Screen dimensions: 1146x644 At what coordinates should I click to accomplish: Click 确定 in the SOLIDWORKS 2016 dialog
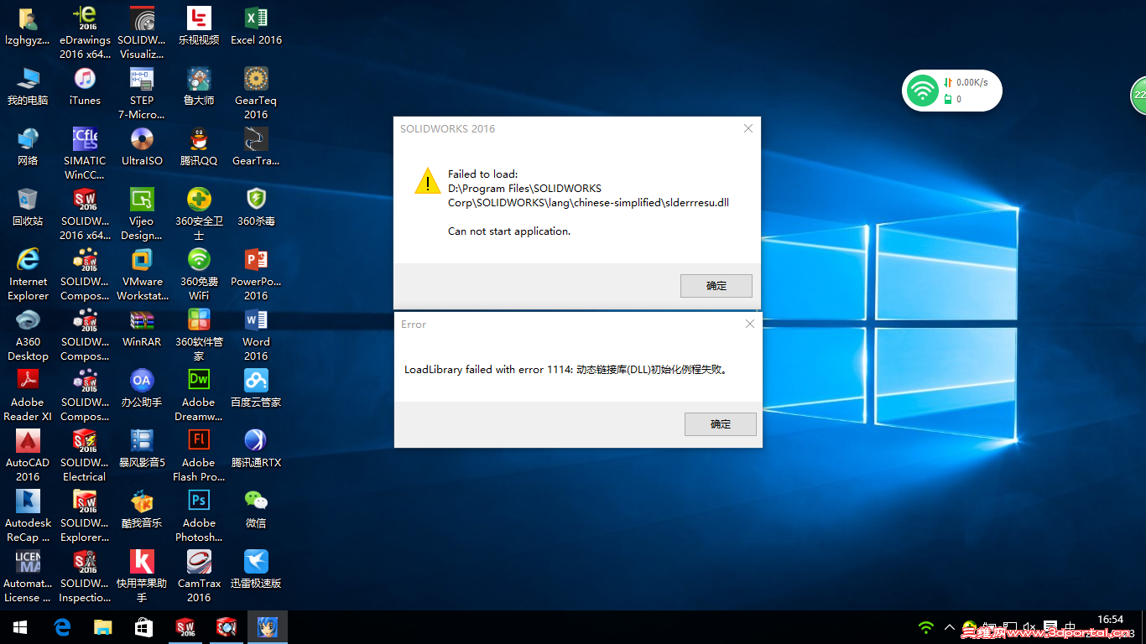coord(716,286)
